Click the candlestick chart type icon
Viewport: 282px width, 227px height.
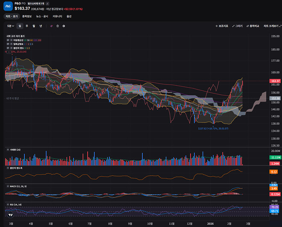pyautogui.click(x=52, y=26)
